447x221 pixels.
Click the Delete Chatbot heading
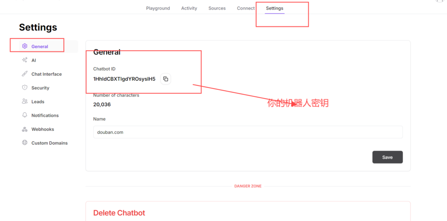point(119,213)
